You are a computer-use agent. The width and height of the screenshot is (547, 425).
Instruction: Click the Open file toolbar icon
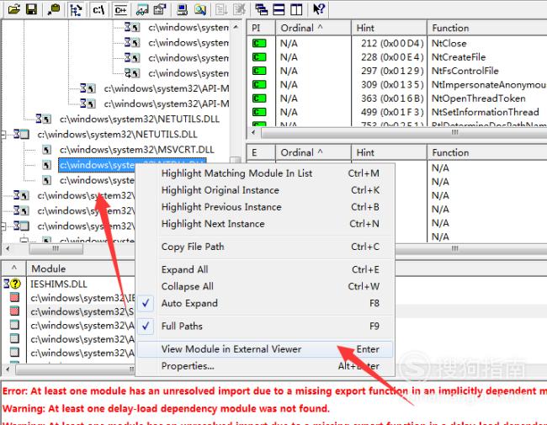14,9
